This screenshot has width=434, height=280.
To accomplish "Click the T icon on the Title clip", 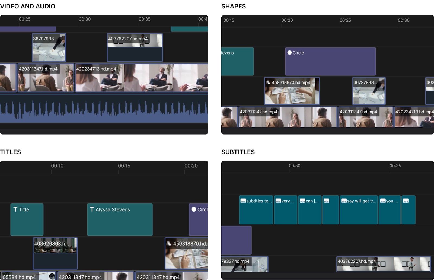I will tap(15, 209).
